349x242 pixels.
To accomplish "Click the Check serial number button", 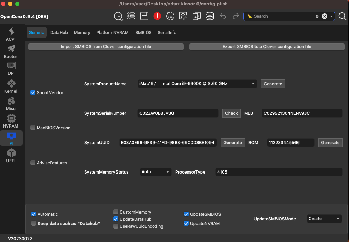I will [x=231, y=113].
